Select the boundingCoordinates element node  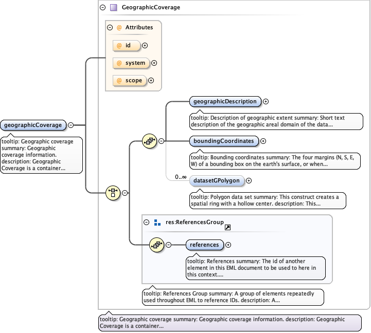223,141
